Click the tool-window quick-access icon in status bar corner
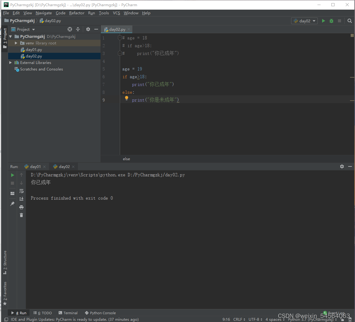Viewport: 355px width, 322px height. click(x=6, y=319)
